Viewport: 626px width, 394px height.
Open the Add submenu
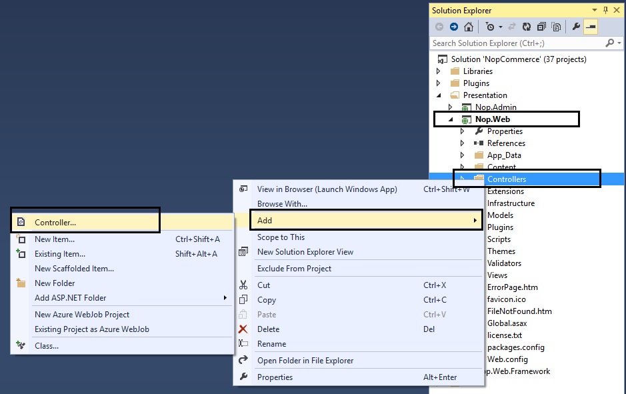pos(366,221)
